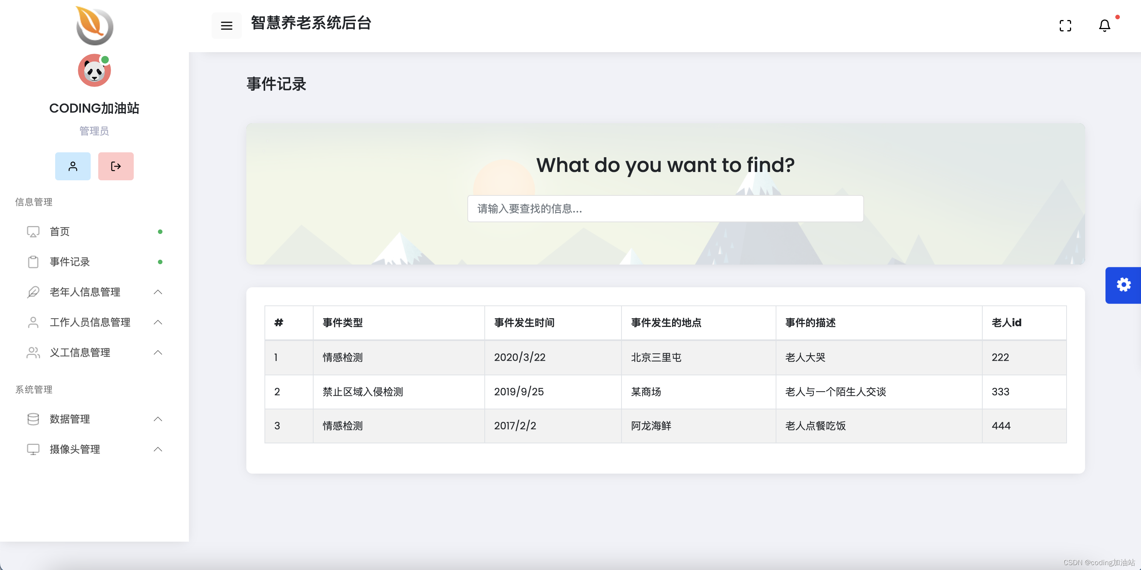The height and width of the screenshot is (570, 1141).
Task: Click the panda user avatar
Action: click(x=94, y=70)
